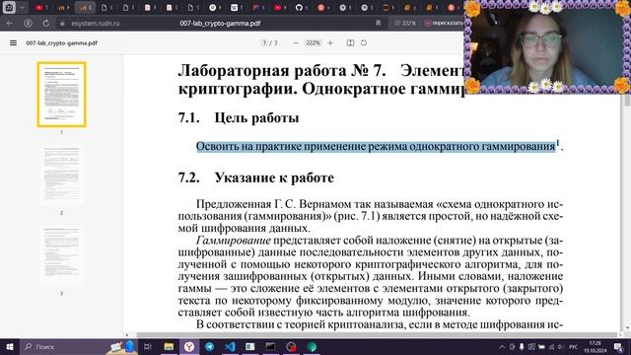The image size is (631, 355).
Task: Select page 1 thumbnail in the sidebar
Action: pyautogui.click(x=61, y=95)
